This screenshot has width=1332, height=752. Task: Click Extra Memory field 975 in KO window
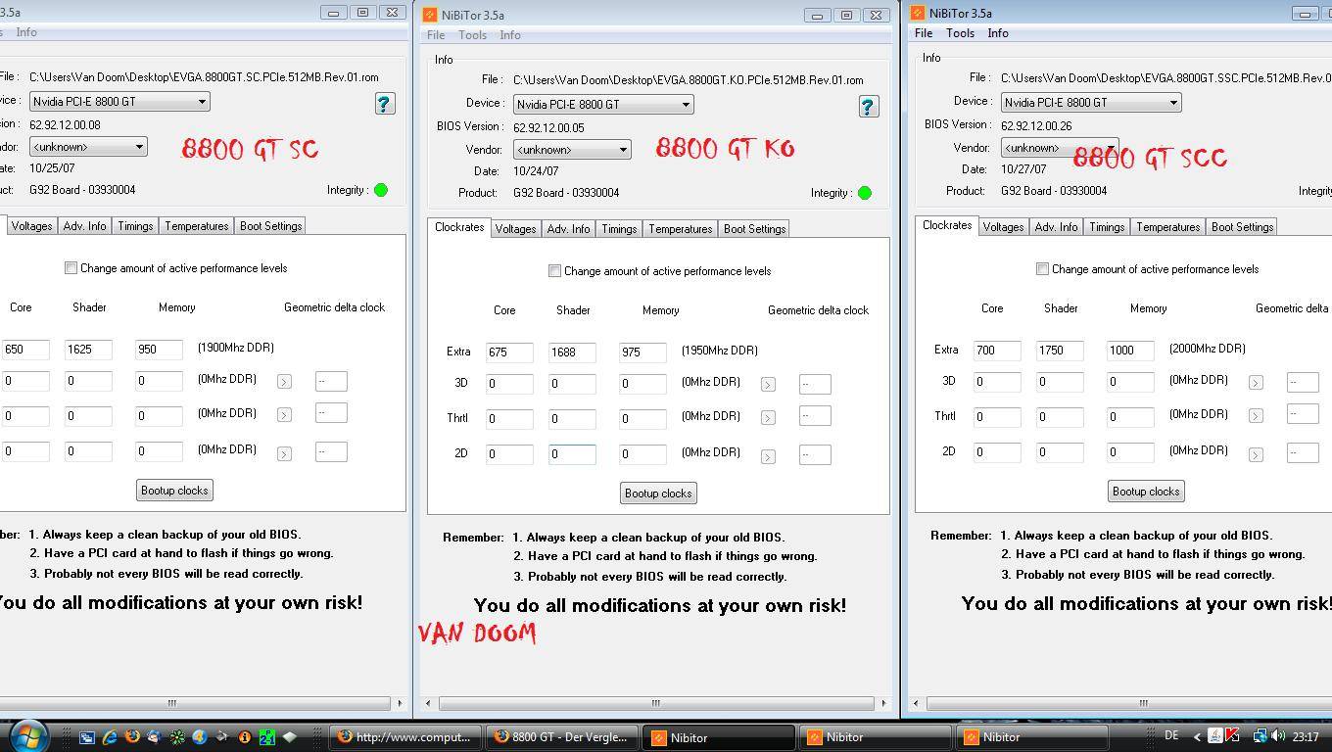642,352
